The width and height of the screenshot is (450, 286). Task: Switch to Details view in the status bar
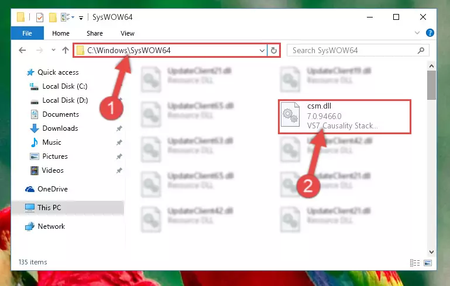tap(415, 263)
